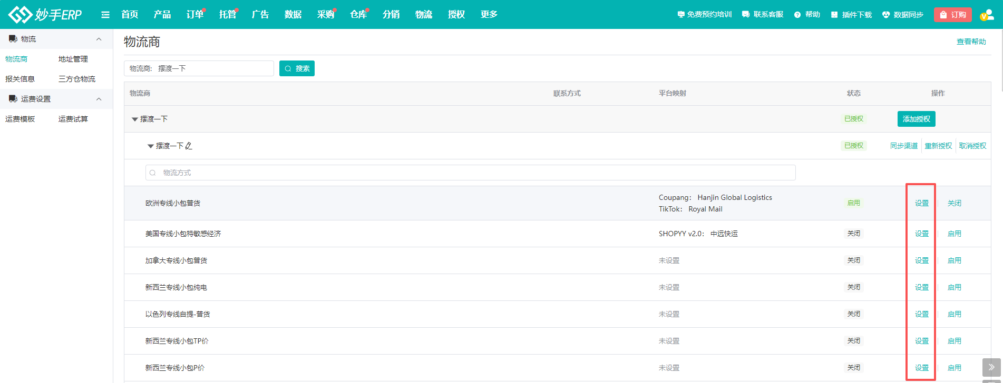Open the 订单 menu
This screenshot has height=383, width=1003.
[x=194, y=15]
